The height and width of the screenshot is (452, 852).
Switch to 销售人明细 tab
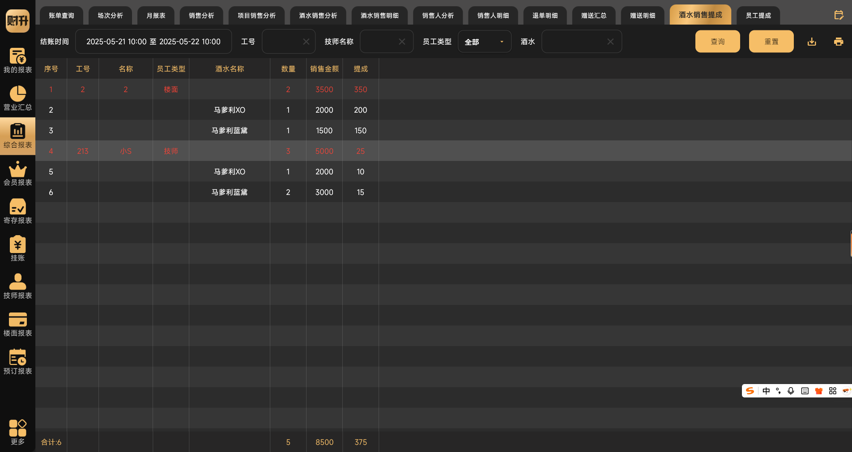pyautogui.click(x=493, y=16)
